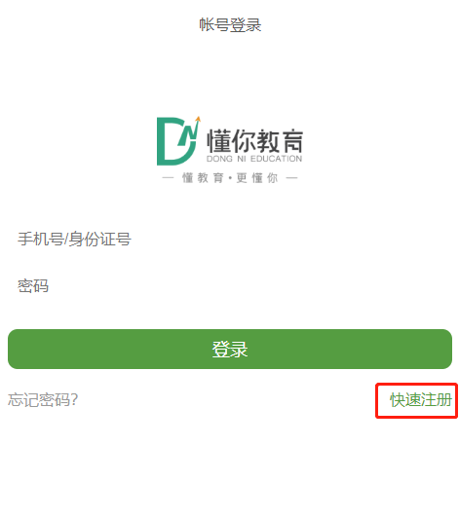The image size is (459, 519).
Task: Click the 懂教育·更懂你 slogan
Action: click(230, 178)
